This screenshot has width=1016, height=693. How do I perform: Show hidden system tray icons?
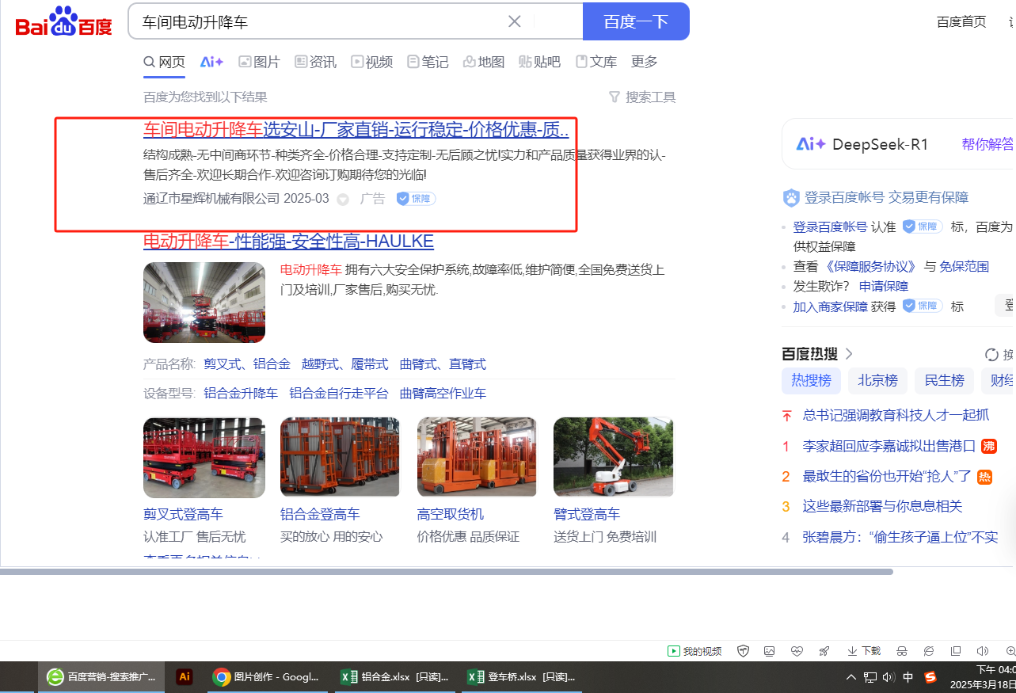[x=851, y=677]
